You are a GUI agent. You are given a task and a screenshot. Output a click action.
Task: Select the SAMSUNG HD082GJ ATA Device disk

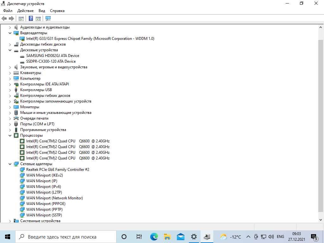coord(53,56)
